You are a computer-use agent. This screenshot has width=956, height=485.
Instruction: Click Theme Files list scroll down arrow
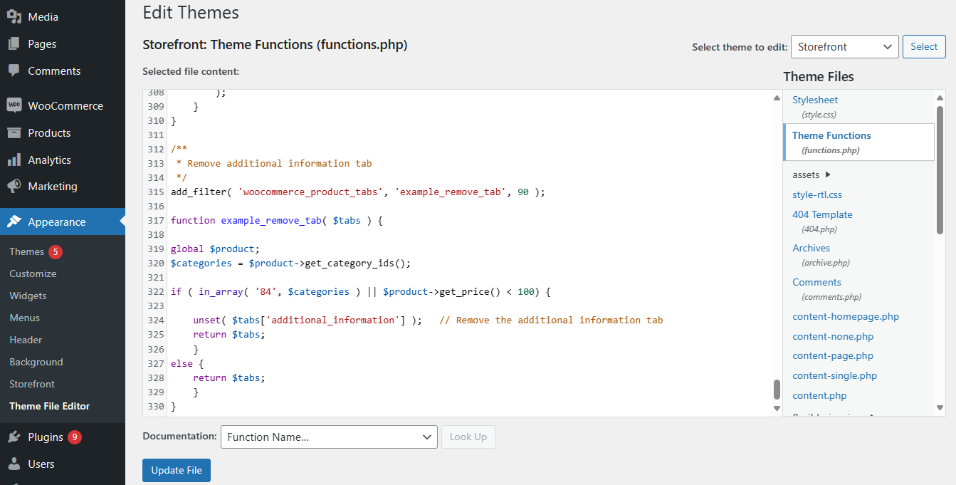940,408
